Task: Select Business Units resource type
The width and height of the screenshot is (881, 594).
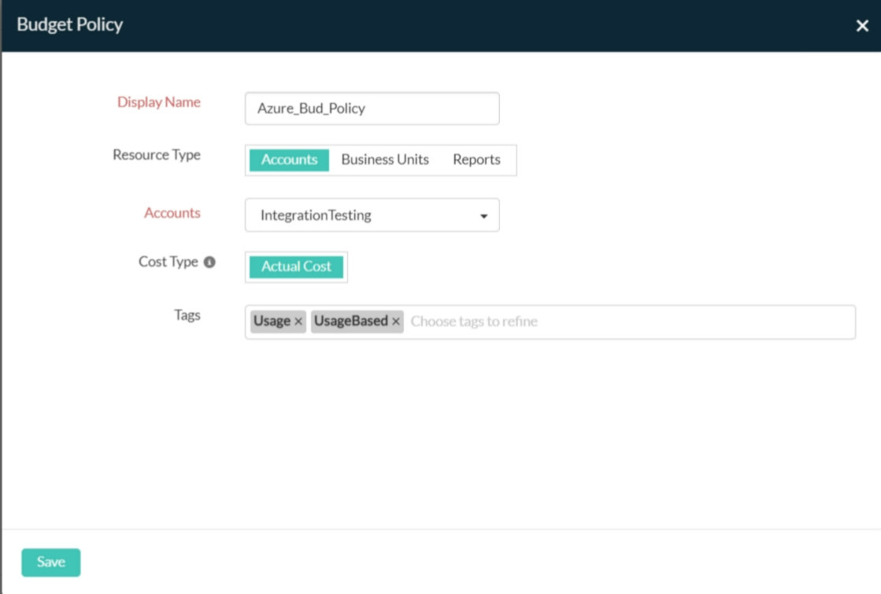Action: (385, 160)
